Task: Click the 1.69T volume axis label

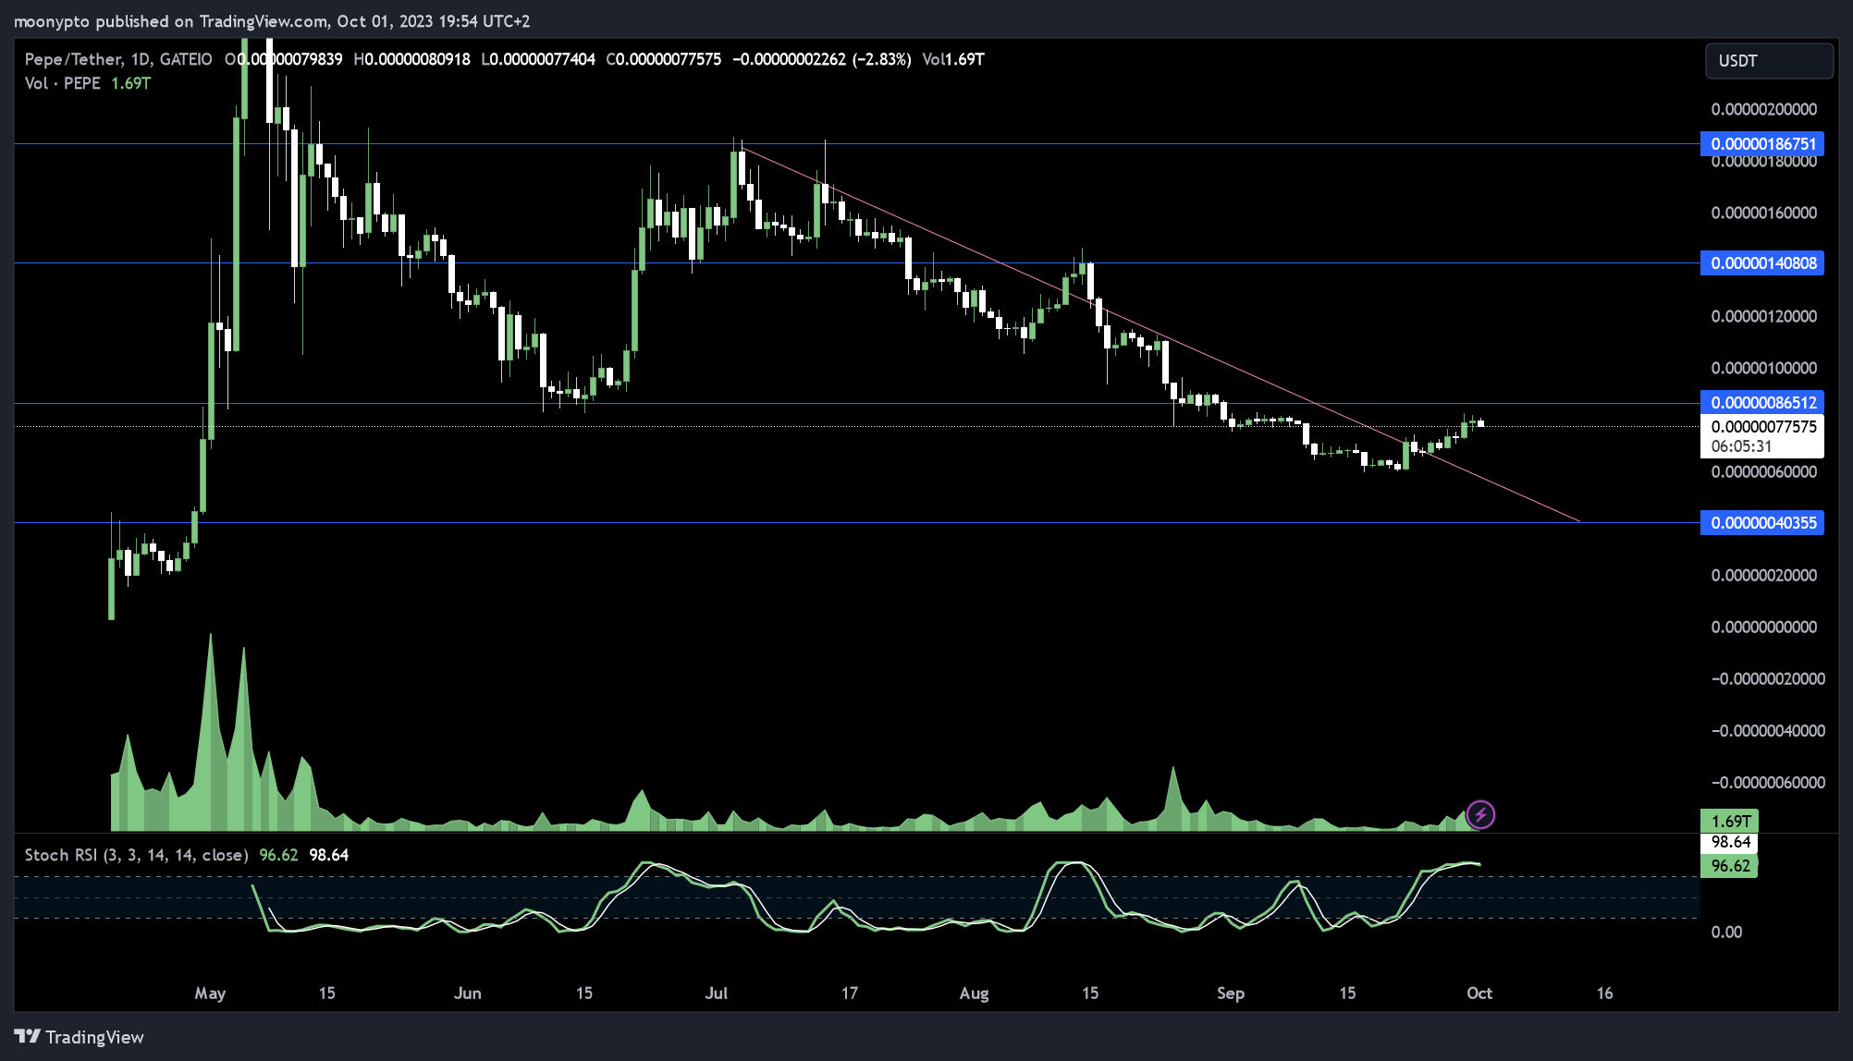Action: click(x=1729, y=822)
